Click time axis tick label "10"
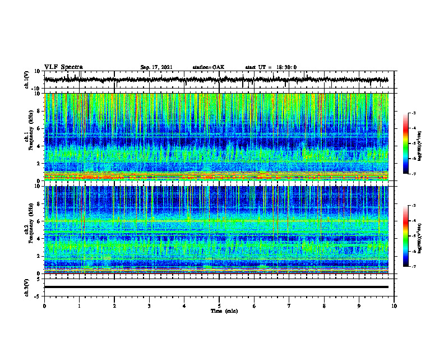This screenshot has height=343, width=444. click(394, 306)
